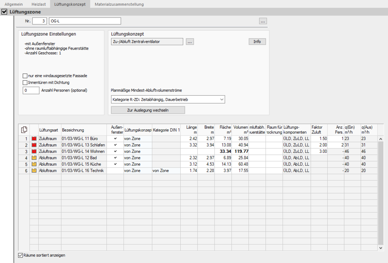The height and width of the screenshot is (263, 388).
Task: Click 'Zu-/Abluft Zentralventilator' concept field
Action: coord(147,42)
